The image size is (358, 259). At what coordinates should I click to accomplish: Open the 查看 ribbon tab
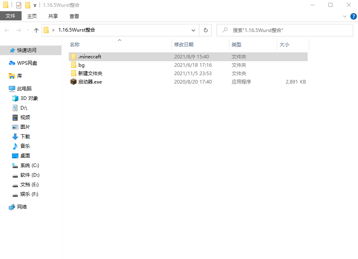tap(74, 16)
